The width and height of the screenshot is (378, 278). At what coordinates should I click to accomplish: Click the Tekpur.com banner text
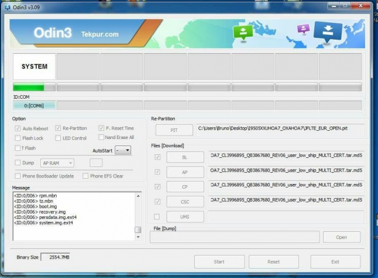[x=100, y=34]
